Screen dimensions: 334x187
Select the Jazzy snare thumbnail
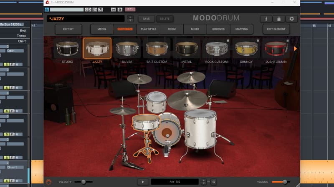click(x=97, y=48)
